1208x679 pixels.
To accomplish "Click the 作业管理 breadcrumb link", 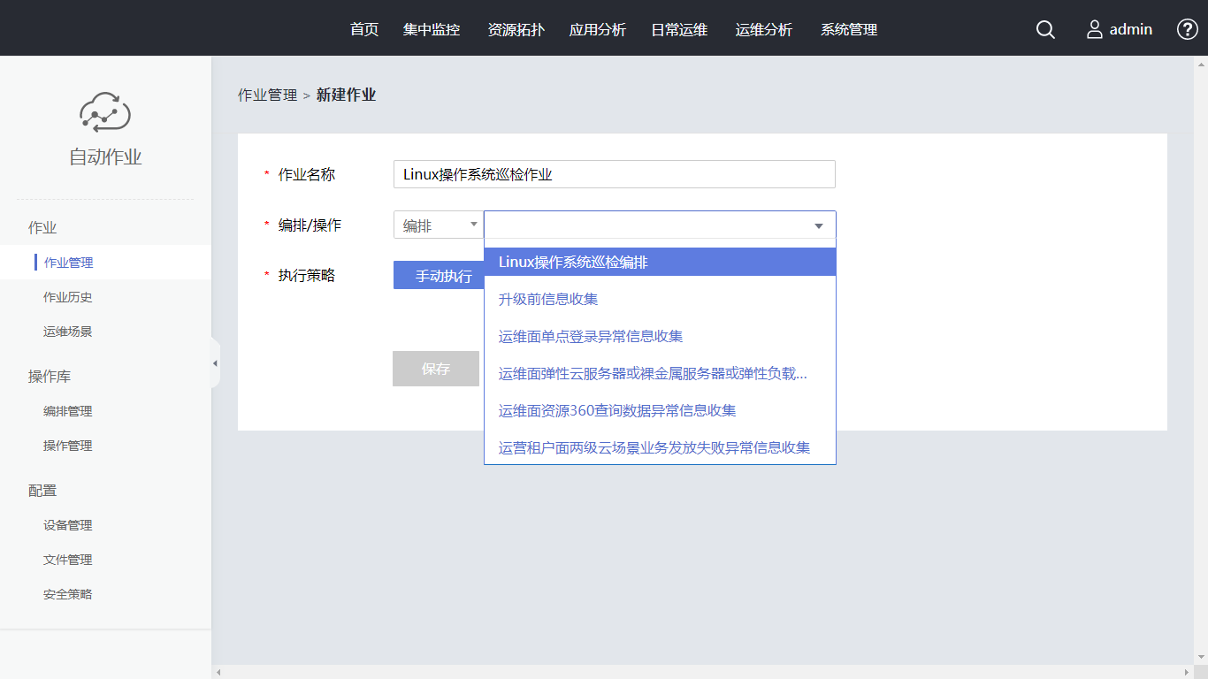I will point(267,95).
